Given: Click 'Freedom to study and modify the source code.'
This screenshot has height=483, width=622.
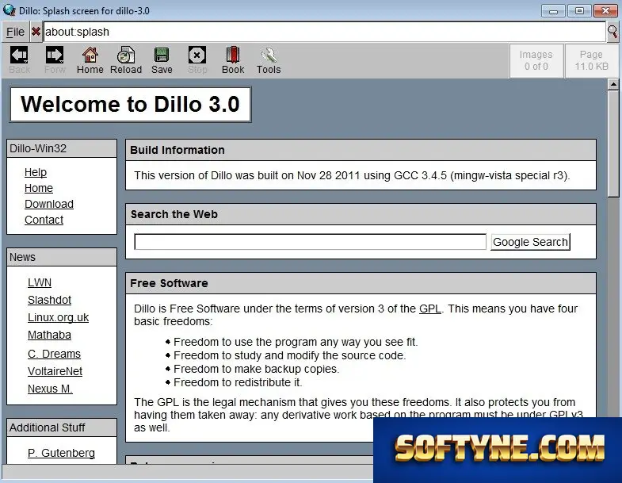Looking at the screenshot, I should coord(290,355).
